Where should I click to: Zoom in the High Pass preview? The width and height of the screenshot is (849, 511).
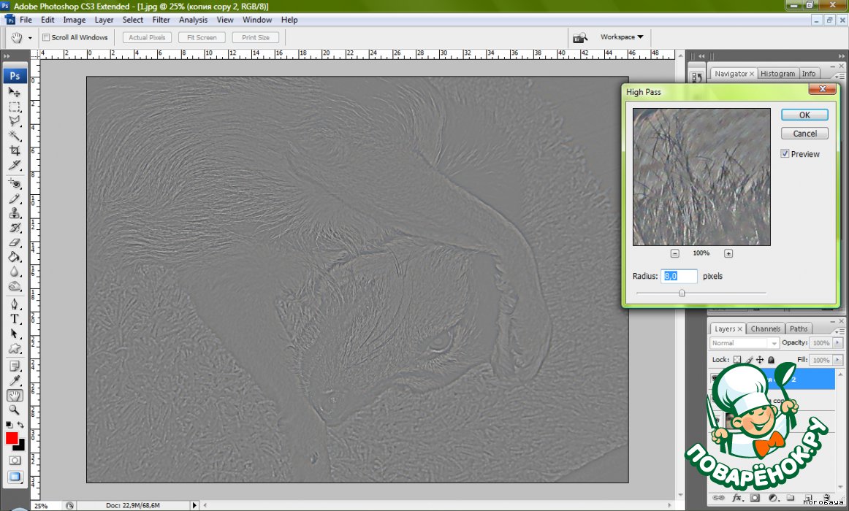(728, 253)
